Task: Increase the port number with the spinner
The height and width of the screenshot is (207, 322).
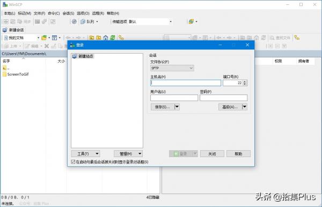Action: [245, 82]
